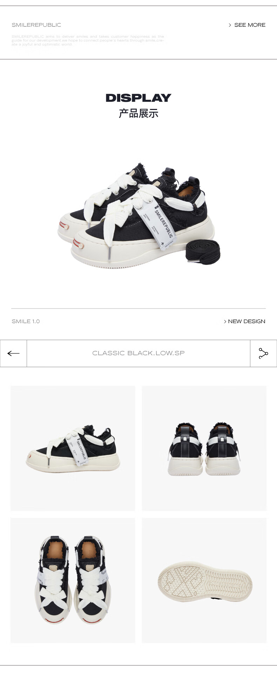
Task: Click the chevron next to SEE MORE
Action: pyautogui.click(x=230, y=25)
